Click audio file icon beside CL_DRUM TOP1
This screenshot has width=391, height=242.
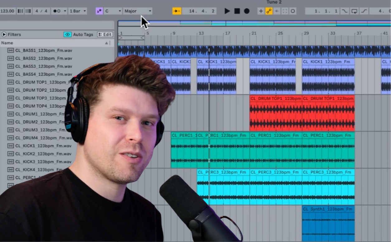point(11,82)
